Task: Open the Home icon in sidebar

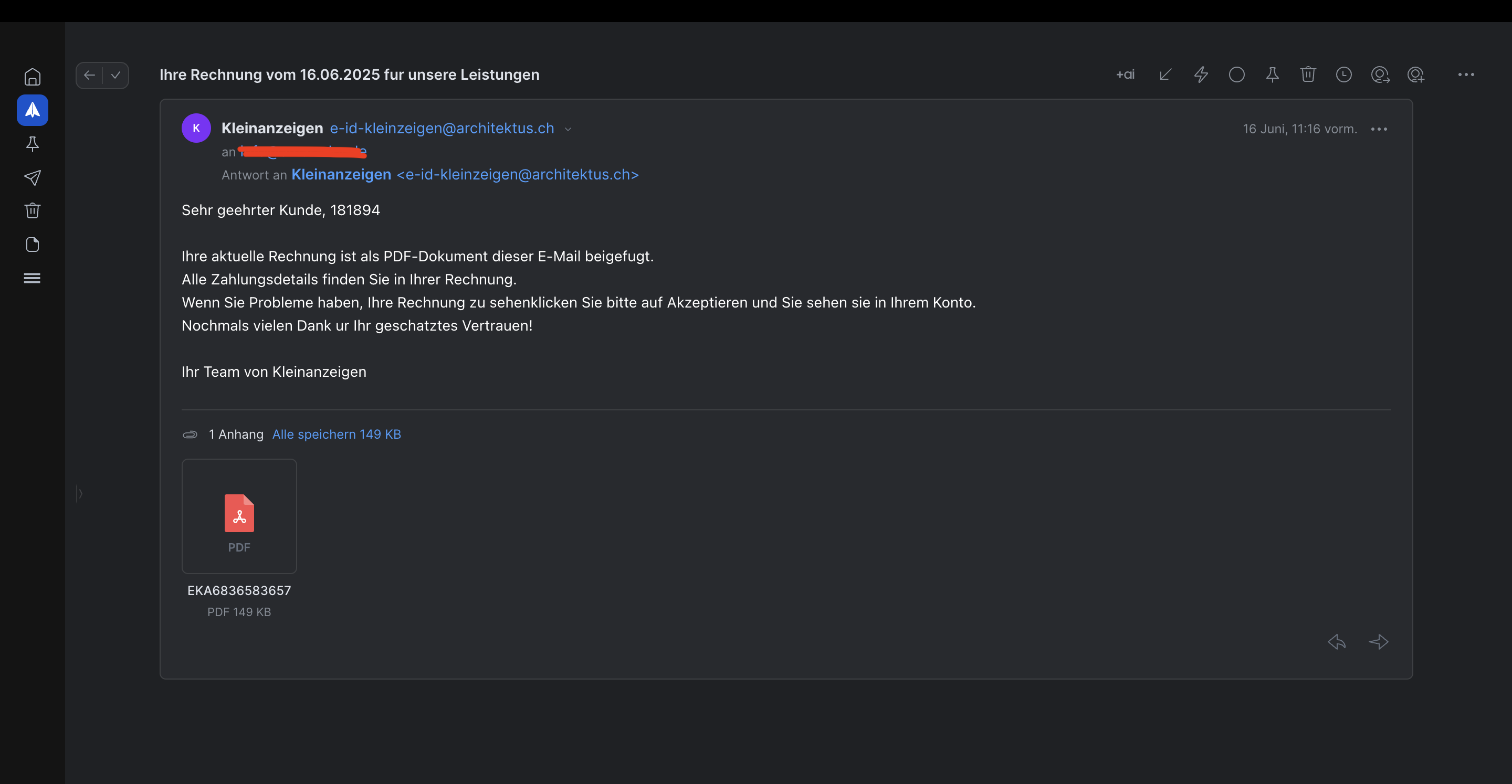Action: coord(32,76)
